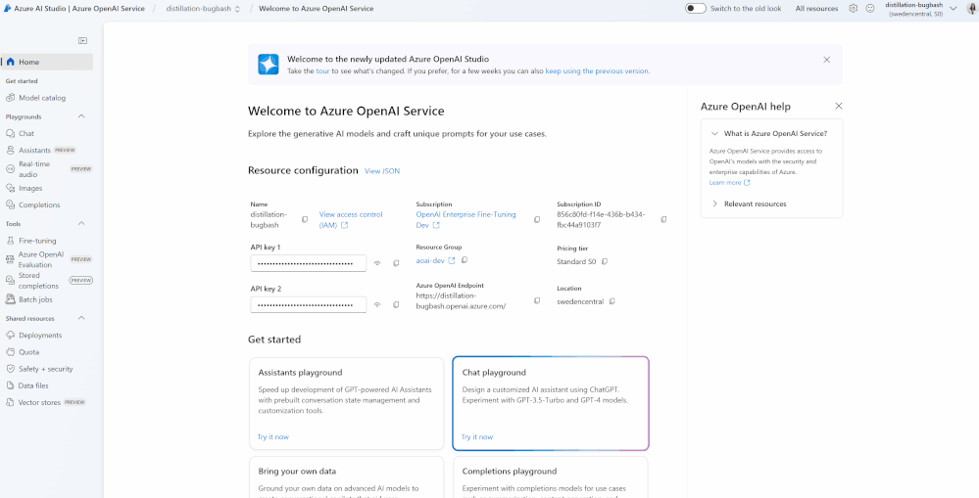Click keep using the previous version

point(597,71)
